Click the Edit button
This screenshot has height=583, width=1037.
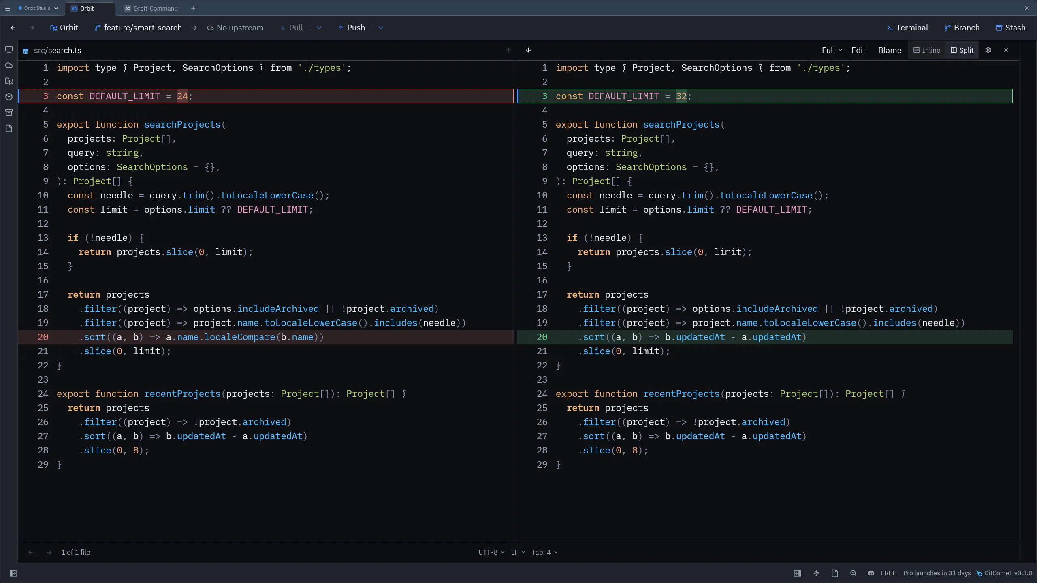pyautogui.click(x=858, y=50)
